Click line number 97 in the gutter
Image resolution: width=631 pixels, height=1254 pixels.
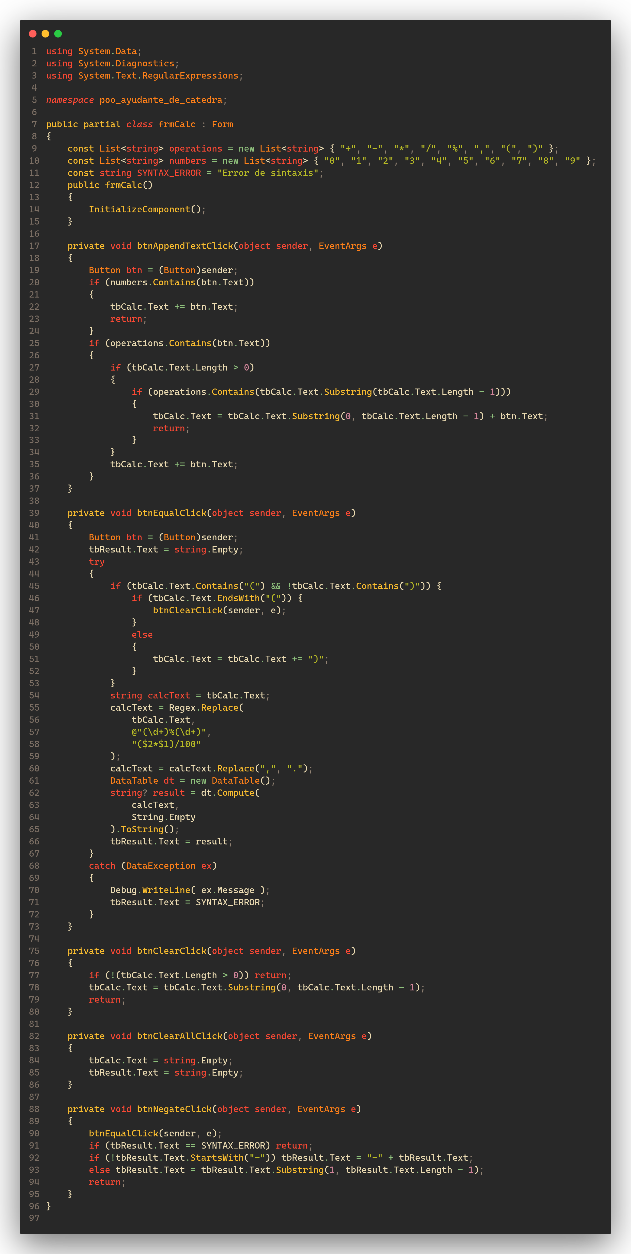point(34,1219)
